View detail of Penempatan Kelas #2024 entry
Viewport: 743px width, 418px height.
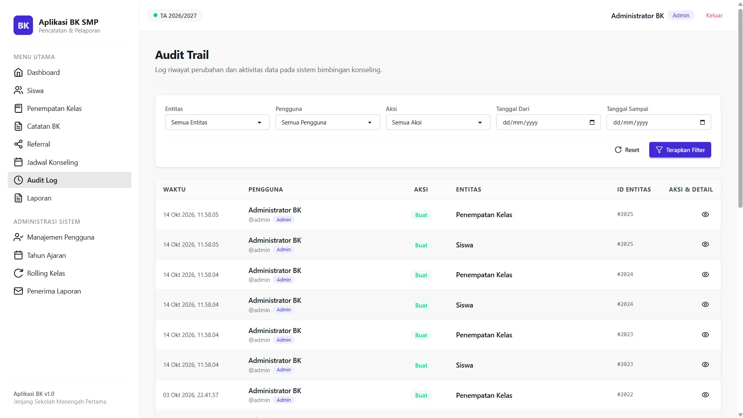click(705, 275)
